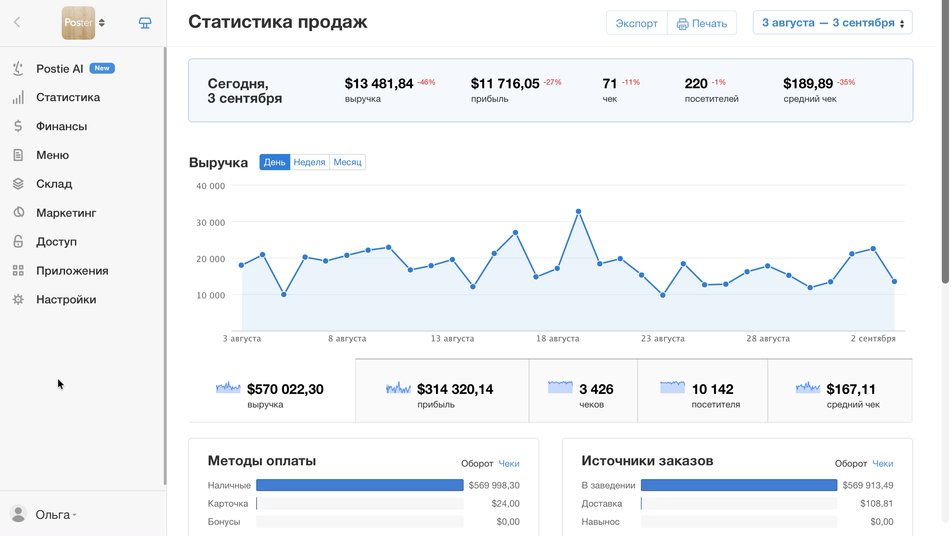Image resolution: width=951 pixels, height=536 pixels.
Task: Click the back arrow in the sidebar header
Action: click(17, 22)
